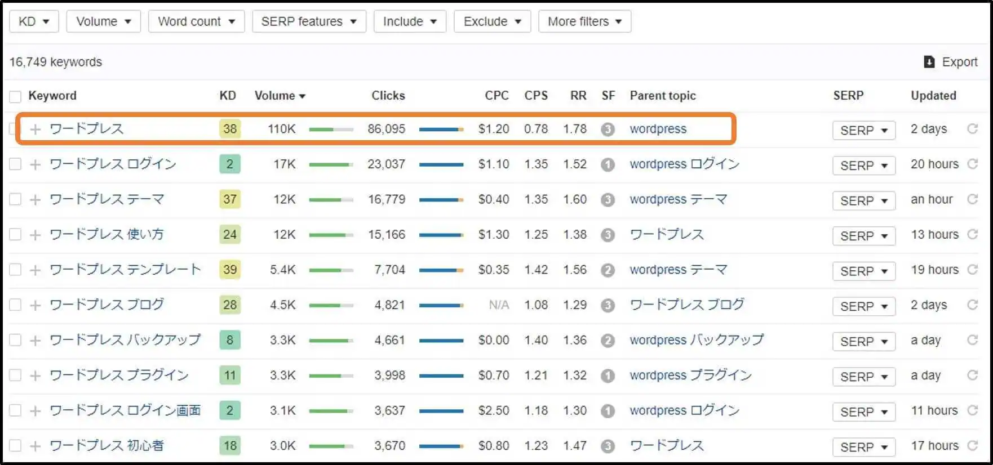
Task: Click SF badge in ワードプレス ログイン row
Action: (x=608, y=164)
